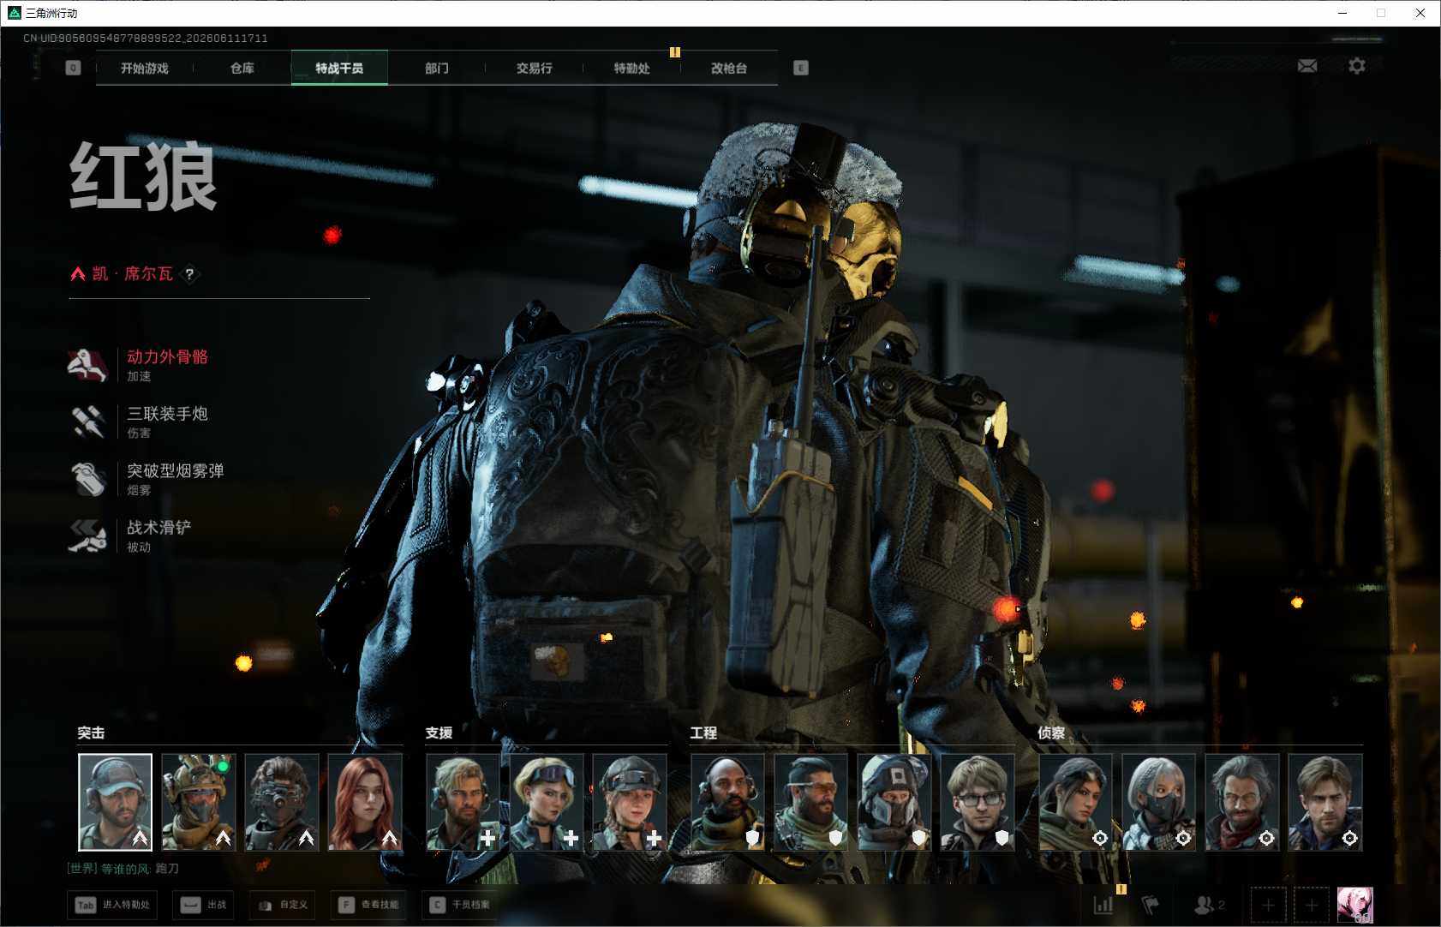1441x927 pixels.
Task: Minimize the 三角洲行动 window
Action: [1342, 13]
